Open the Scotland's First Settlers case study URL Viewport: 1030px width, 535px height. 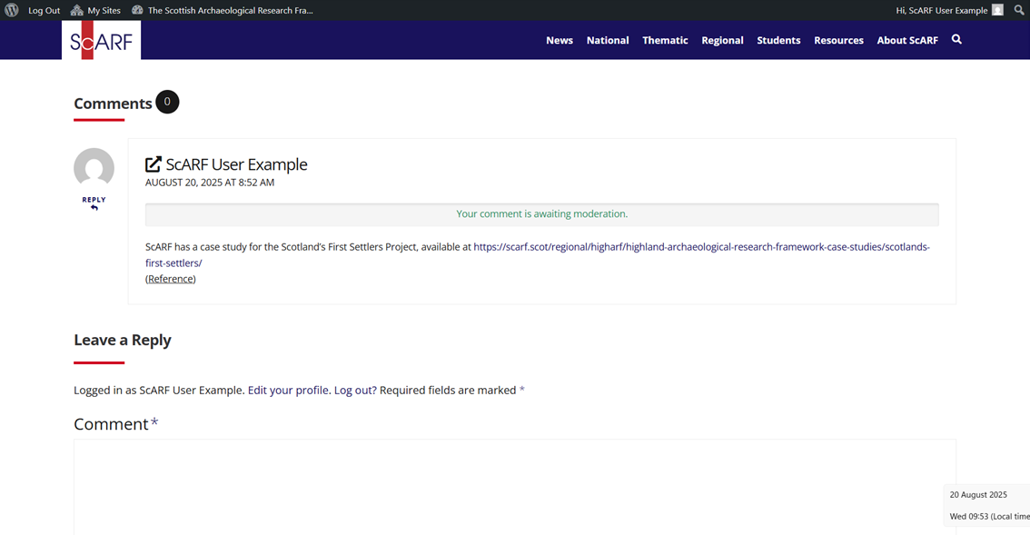click(699, 246)
